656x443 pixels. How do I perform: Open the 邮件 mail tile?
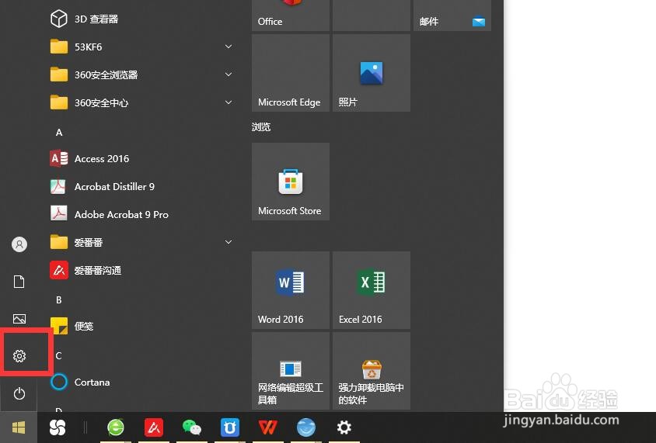pos(452,15)
